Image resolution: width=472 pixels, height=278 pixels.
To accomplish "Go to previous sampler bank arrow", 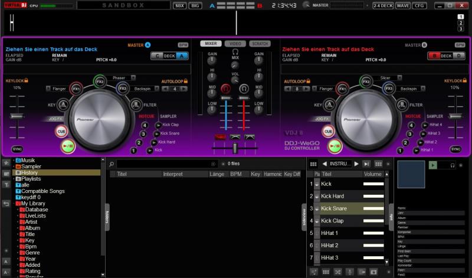I will click(324, 164).
